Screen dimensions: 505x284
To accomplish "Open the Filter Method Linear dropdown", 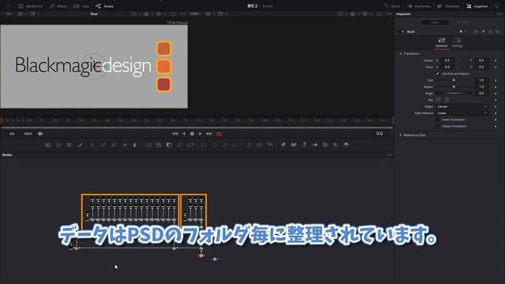I will point(462,113).
